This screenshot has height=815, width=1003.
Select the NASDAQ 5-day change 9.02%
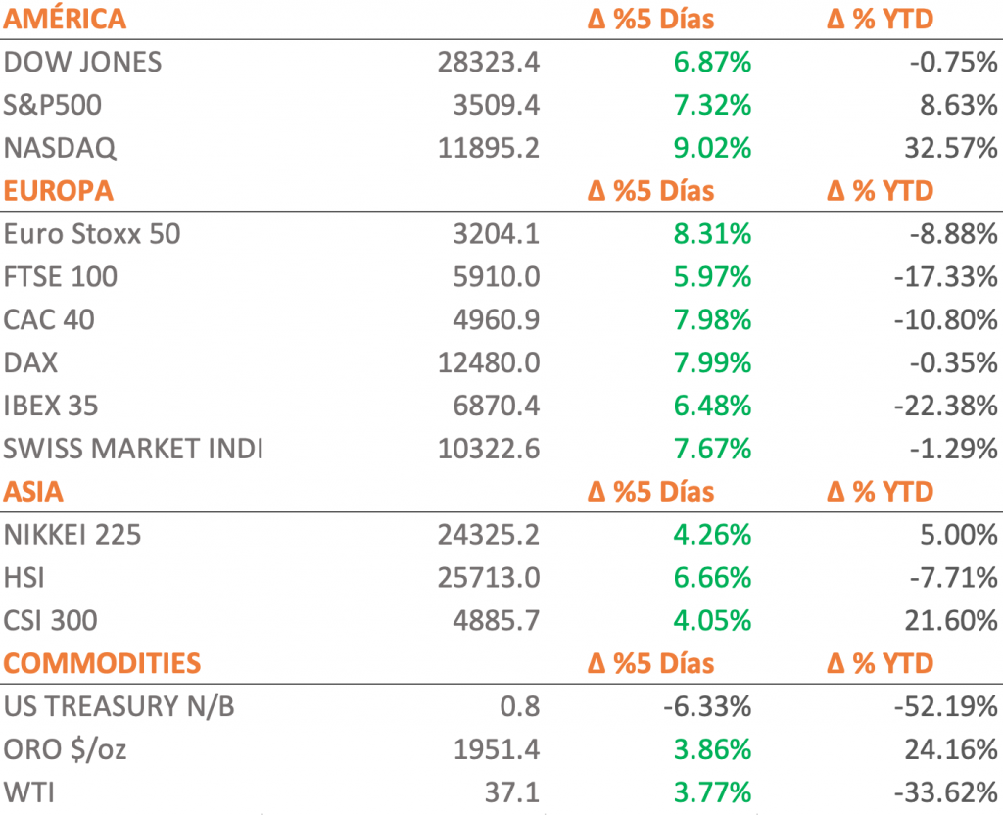[712, 148]
